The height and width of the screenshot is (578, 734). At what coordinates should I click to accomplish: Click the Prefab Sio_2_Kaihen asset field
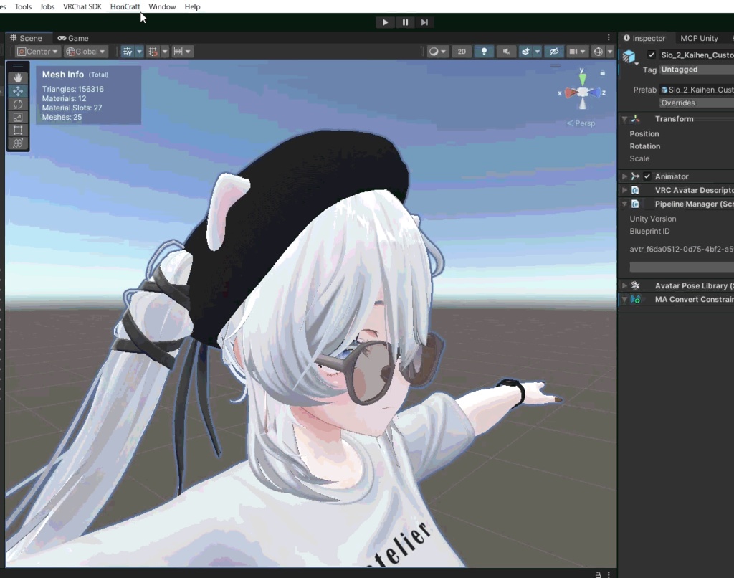697,90
